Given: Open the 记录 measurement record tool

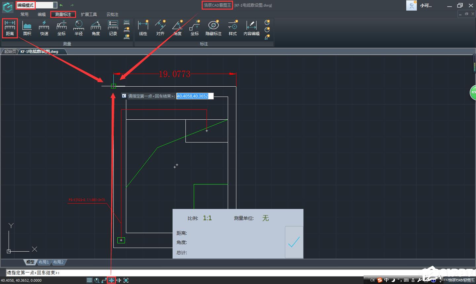Looking at the screenshot, I should click(113, 28).
